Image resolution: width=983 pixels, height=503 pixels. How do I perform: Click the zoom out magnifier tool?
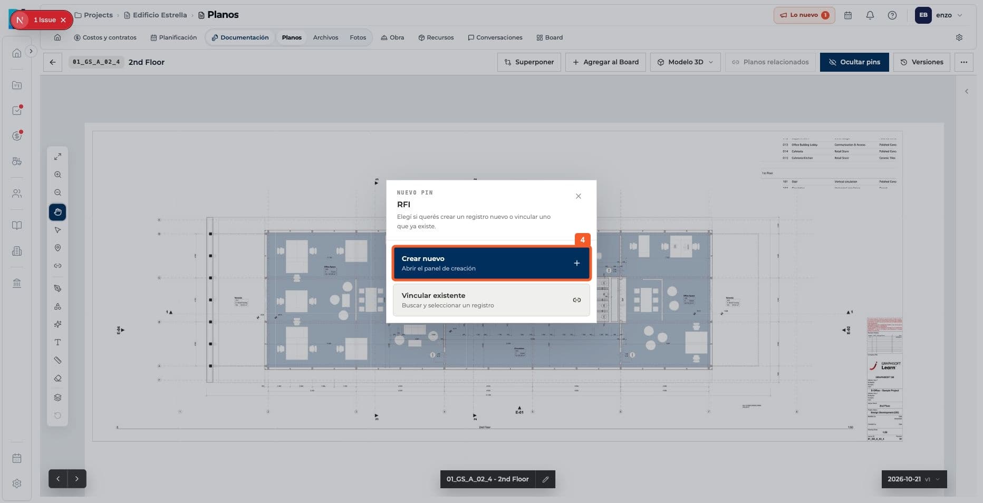57,192
